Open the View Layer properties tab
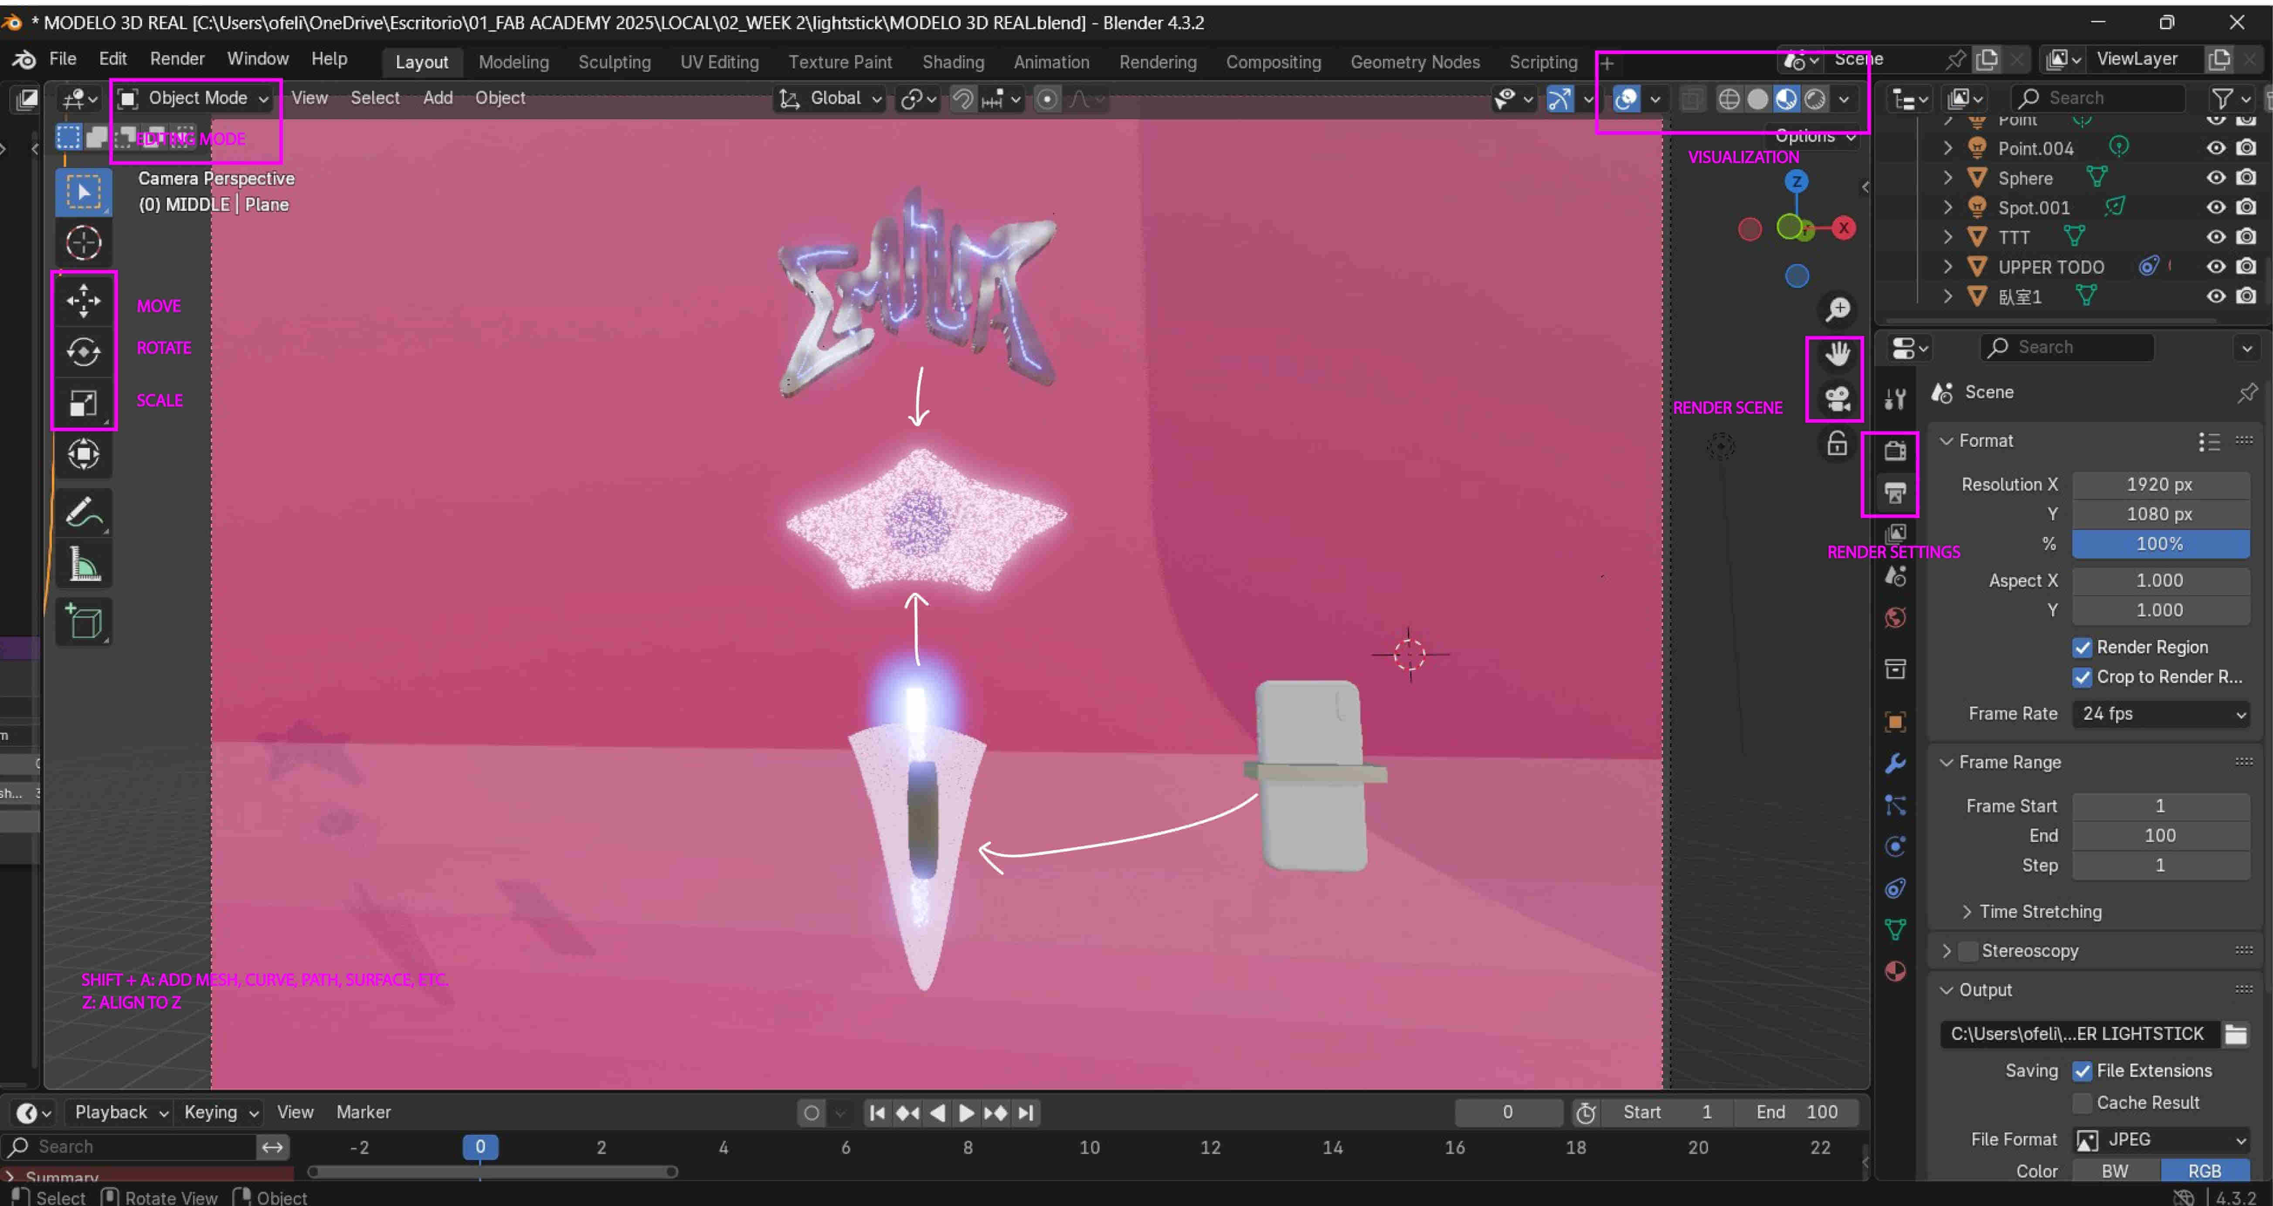Image resolution: width=2273 pixels, height=1206 pixels. (x=1896, y=534)
